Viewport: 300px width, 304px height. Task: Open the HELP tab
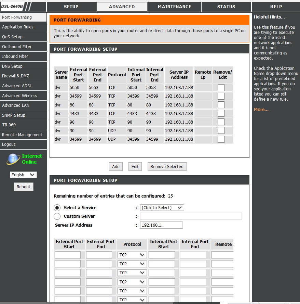click(x=276, y=7)
